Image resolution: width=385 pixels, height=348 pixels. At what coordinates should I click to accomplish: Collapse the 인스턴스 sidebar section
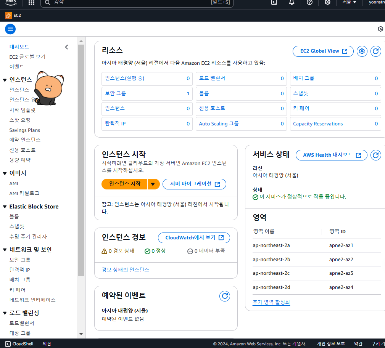pos(5,80)
